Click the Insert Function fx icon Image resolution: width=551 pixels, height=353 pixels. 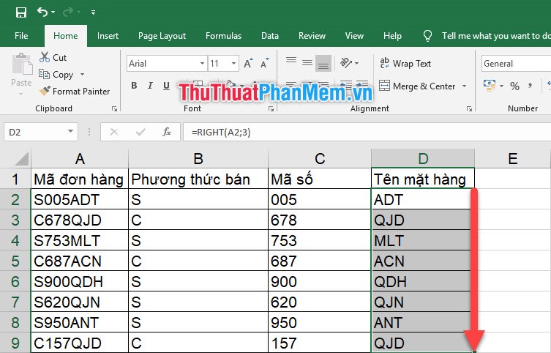pyautogui.click(x=167, y=133)
